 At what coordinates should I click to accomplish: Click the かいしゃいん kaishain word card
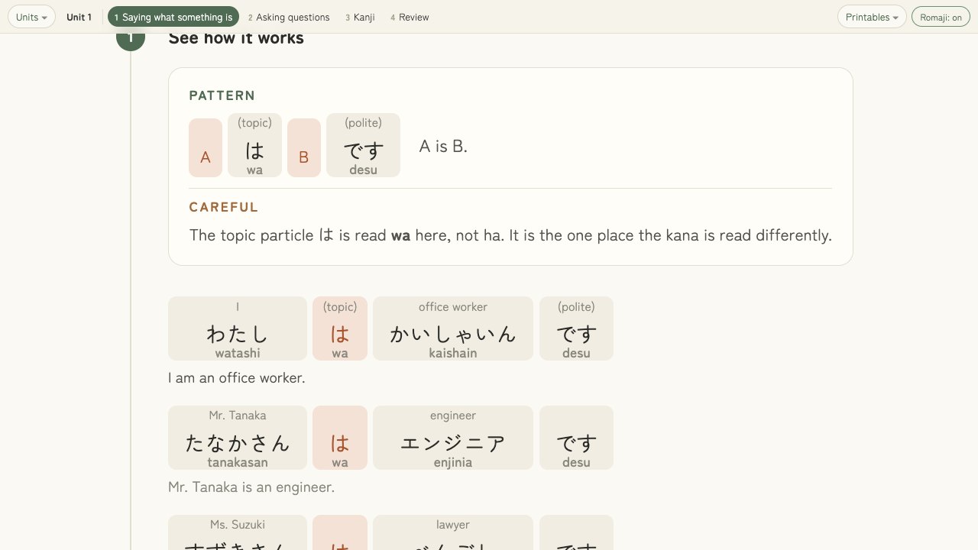point(453,328)
